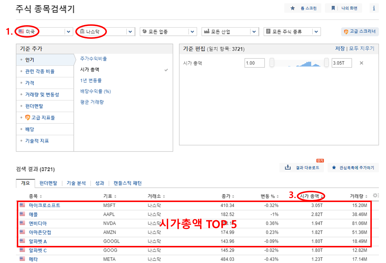This screenshot has width=386, height=263.
Task: Open the 모든 업종 sector dropdown
Action: [168, 32]
